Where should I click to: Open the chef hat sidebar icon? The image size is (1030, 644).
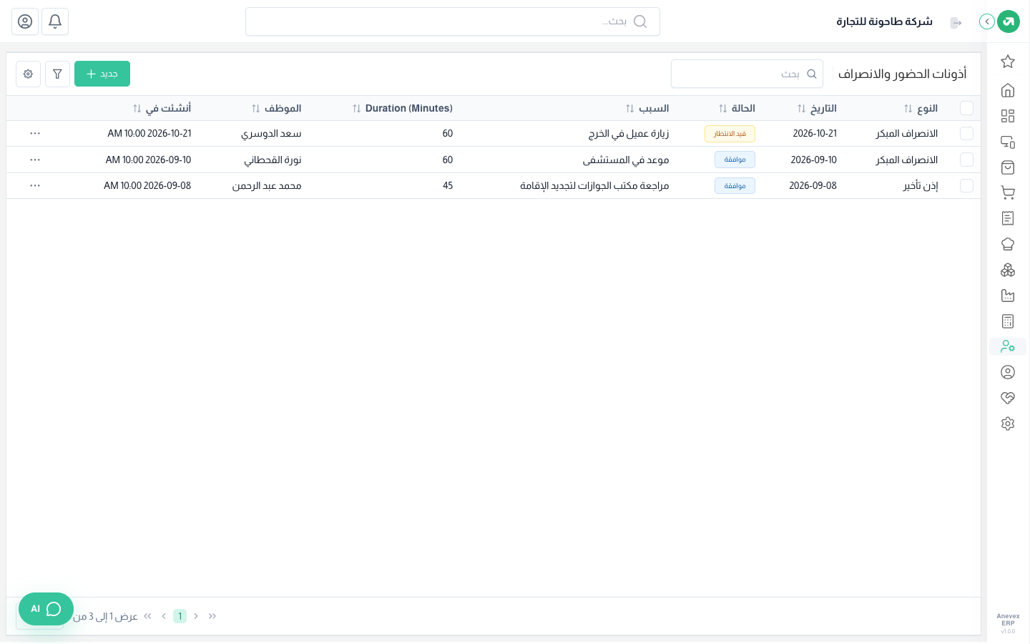[x=1008, y=244]
